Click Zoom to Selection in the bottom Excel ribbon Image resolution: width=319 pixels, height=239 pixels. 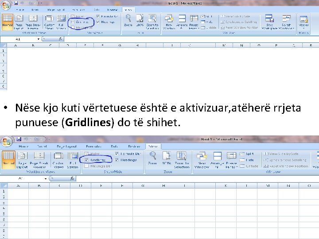(182, 160)
